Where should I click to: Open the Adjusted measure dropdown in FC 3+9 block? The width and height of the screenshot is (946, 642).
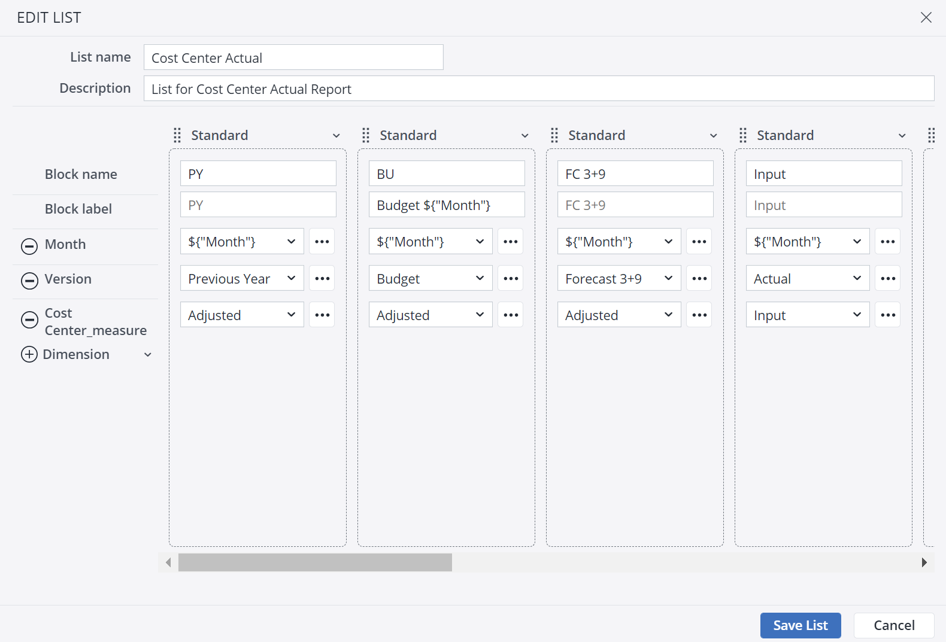click(619, 315)
